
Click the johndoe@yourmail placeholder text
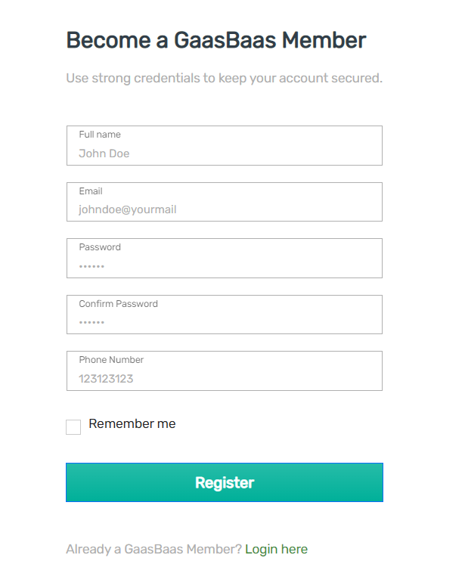[x=128, y=209]
